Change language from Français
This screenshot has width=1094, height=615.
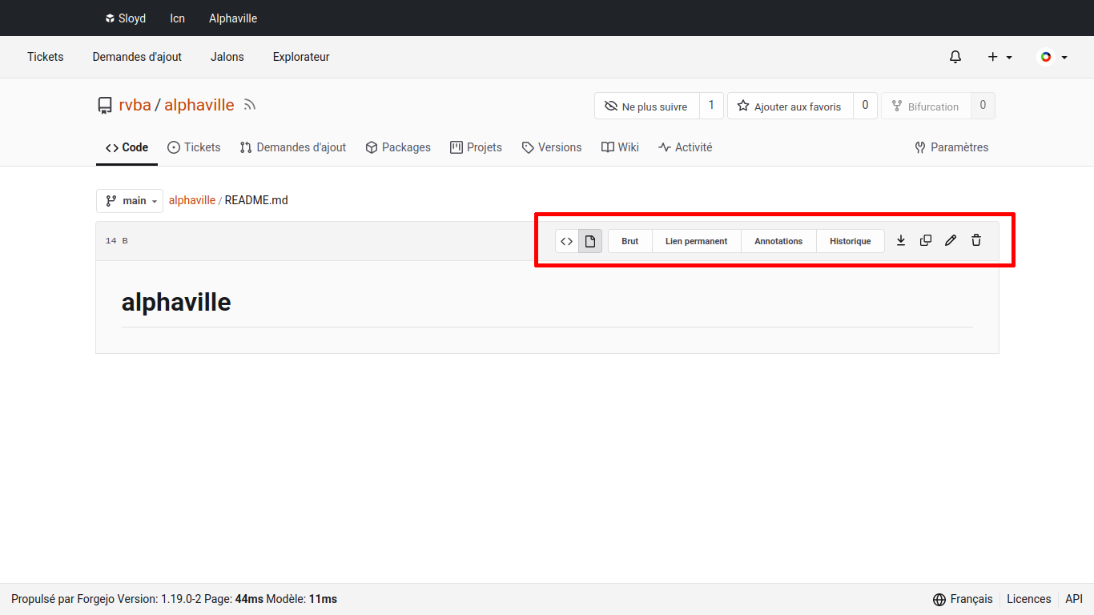pyautogui.click(x=963, y=599)
